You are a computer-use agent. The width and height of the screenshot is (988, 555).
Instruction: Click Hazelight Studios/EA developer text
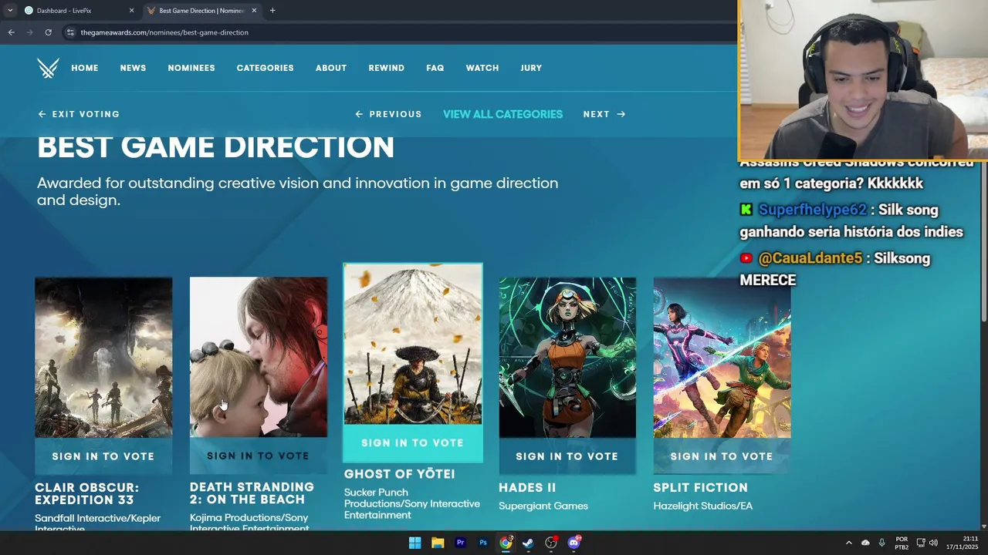(x=703, y=506)
